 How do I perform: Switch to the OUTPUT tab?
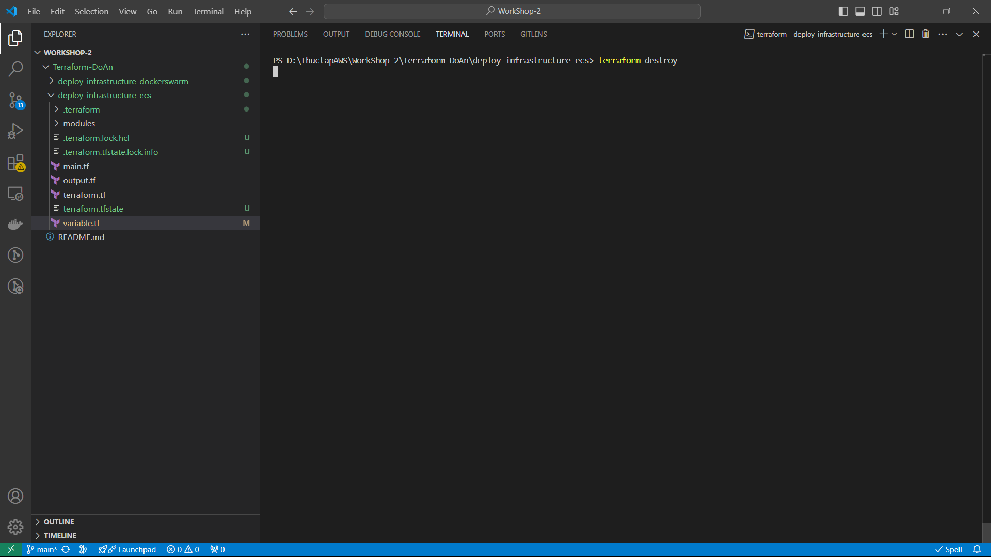coord(336,34)
